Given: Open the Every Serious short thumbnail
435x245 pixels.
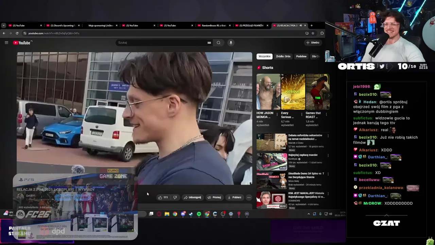Looking at the screenshot, I should pos(293,92).
